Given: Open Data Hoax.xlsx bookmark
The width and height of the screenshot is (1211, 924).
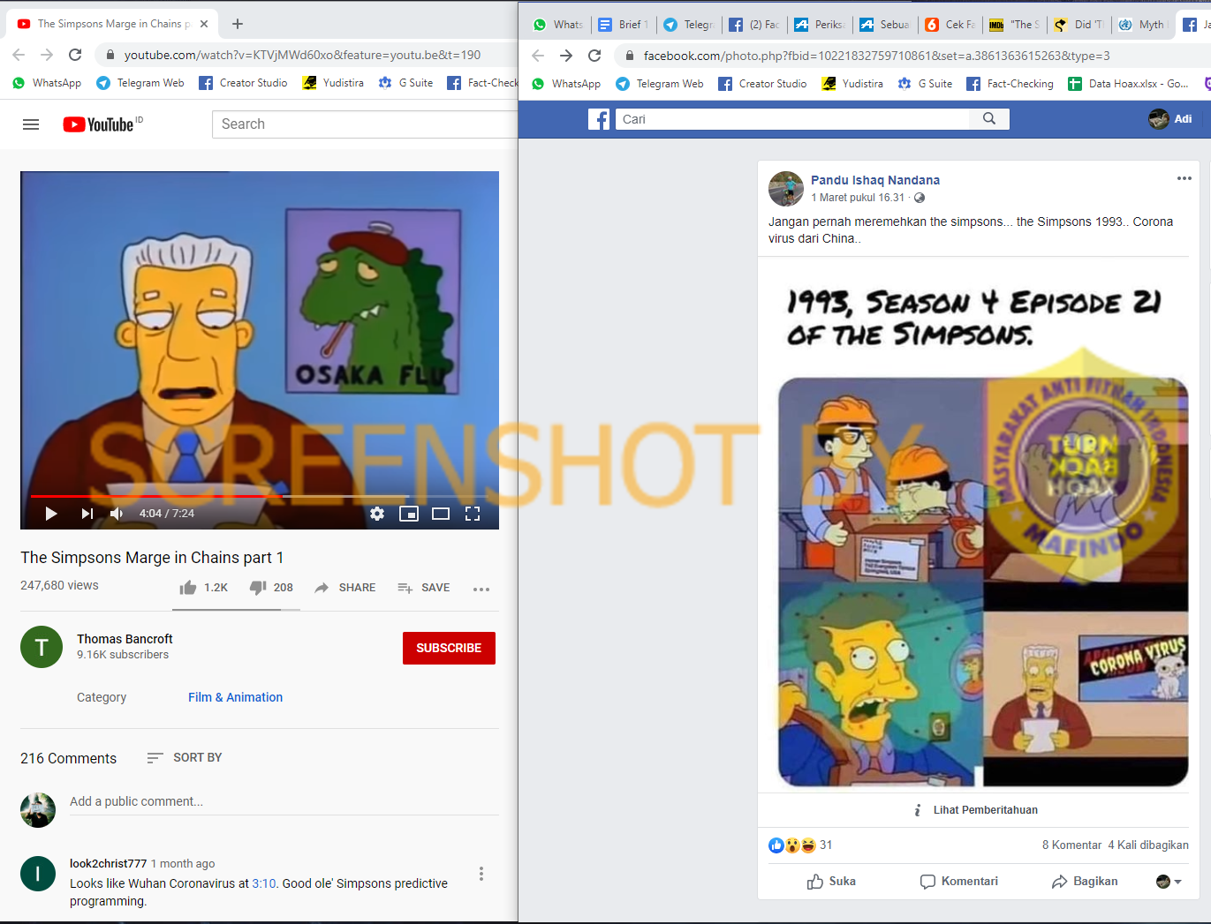Looking at the screenshot, I should tap(1128, 84).
